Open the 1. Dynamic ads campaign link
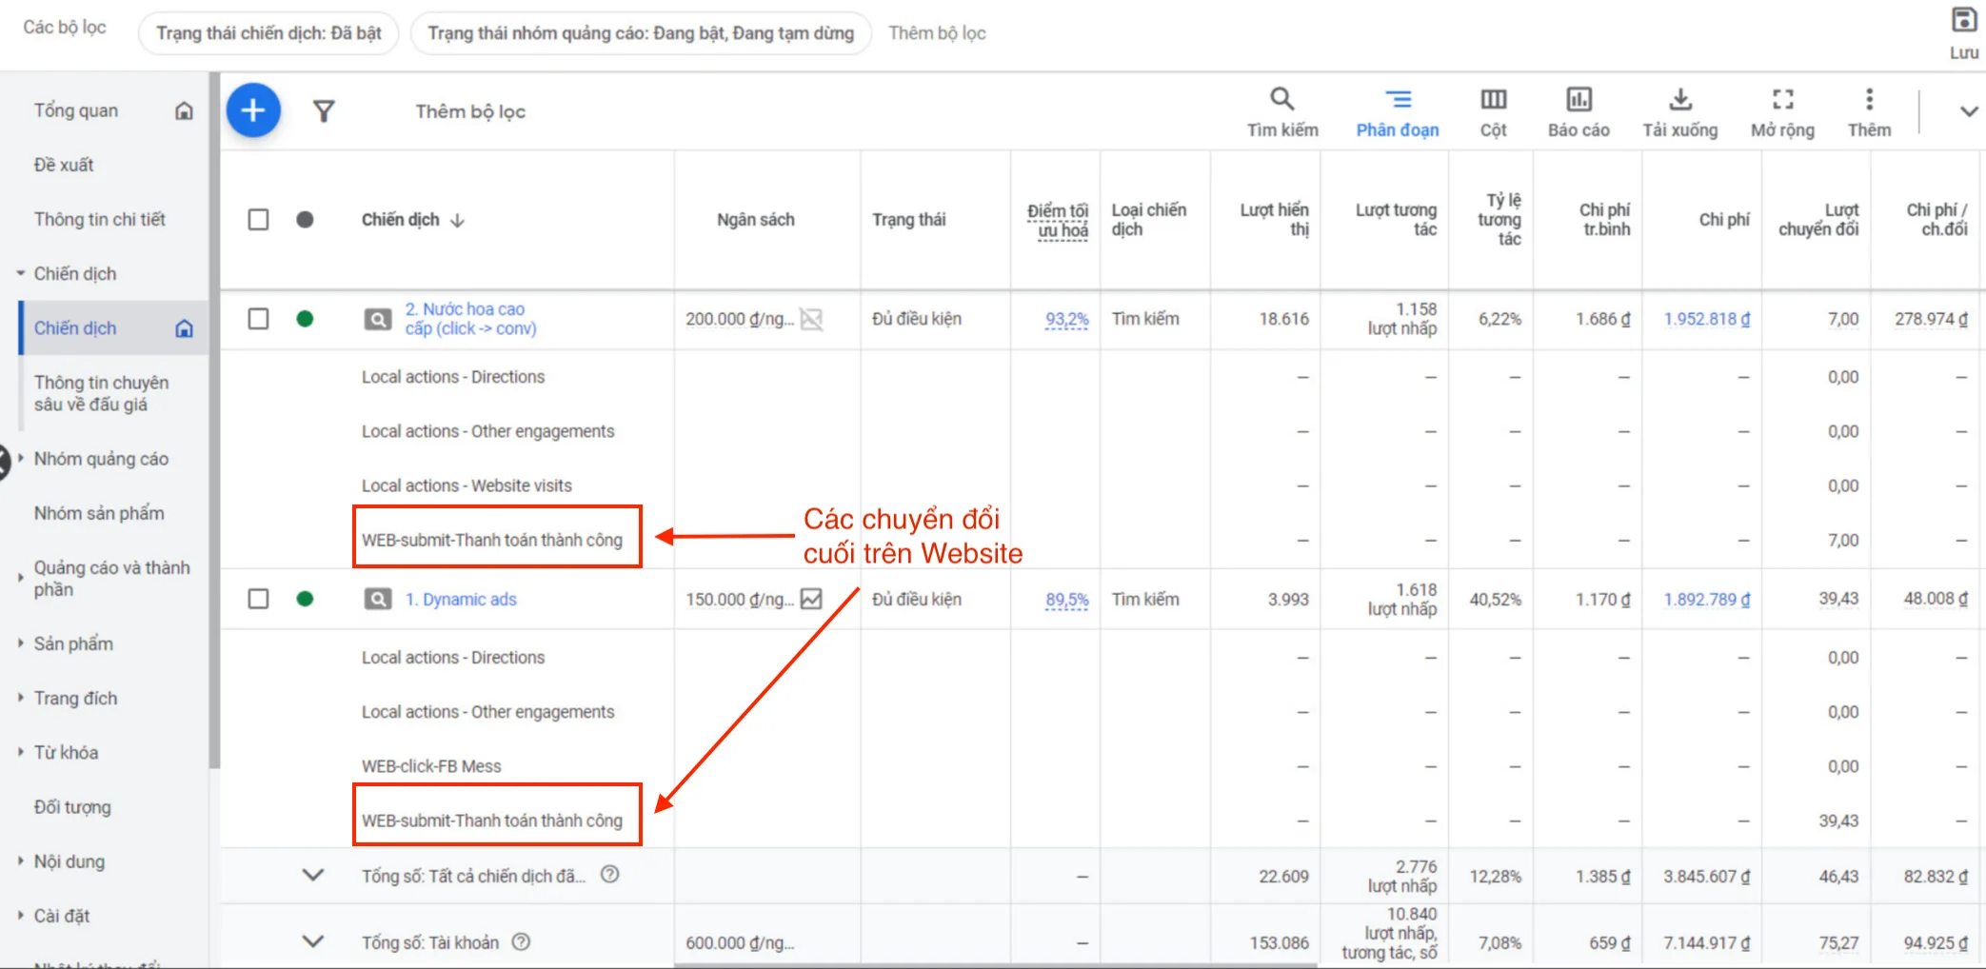The height and width of the screenshot is (969, 1986). coord(461,600)
